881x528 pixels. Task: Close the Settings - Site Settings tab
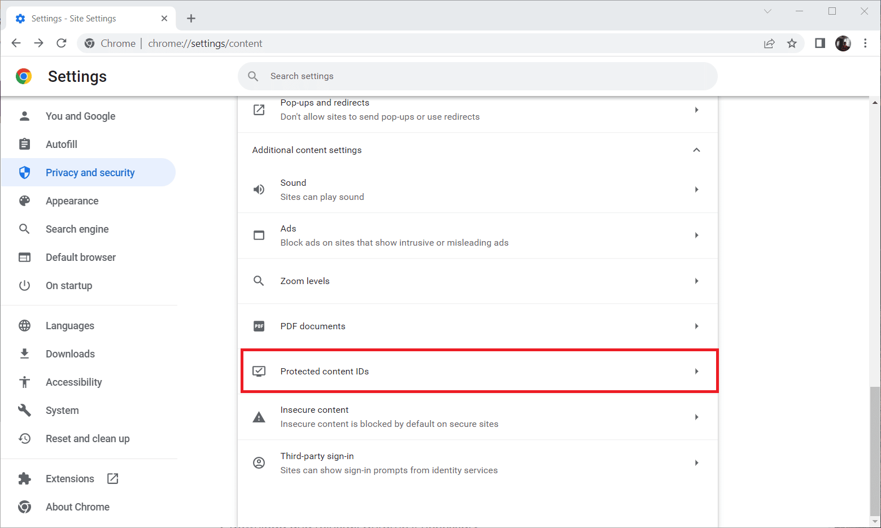(164, 19)
